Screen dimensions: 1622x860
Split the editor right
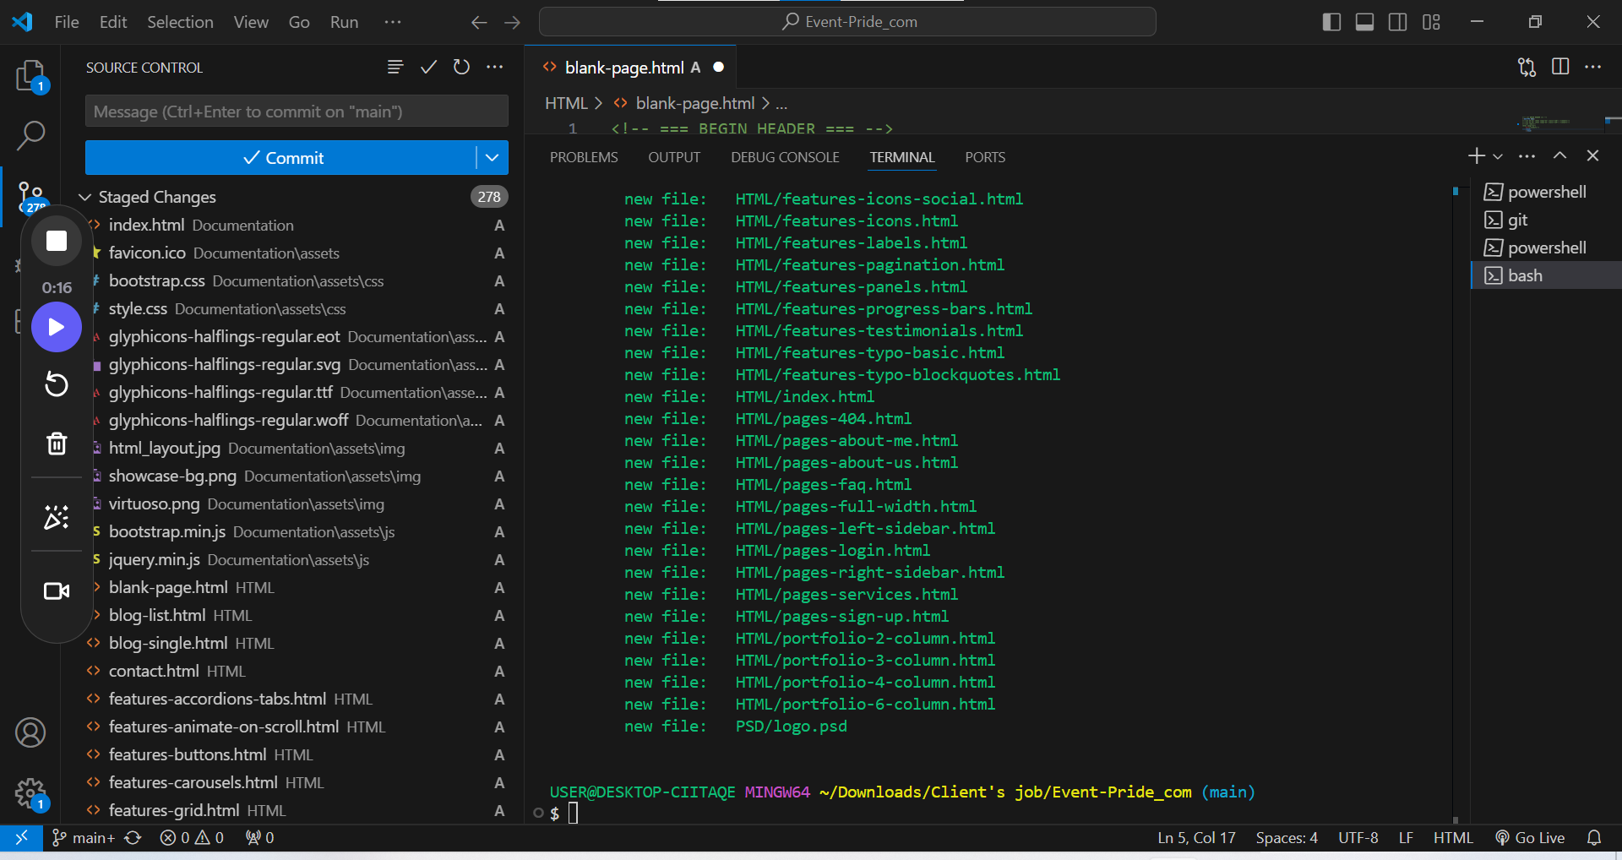pyautogui.click(x=1560, y=67)
